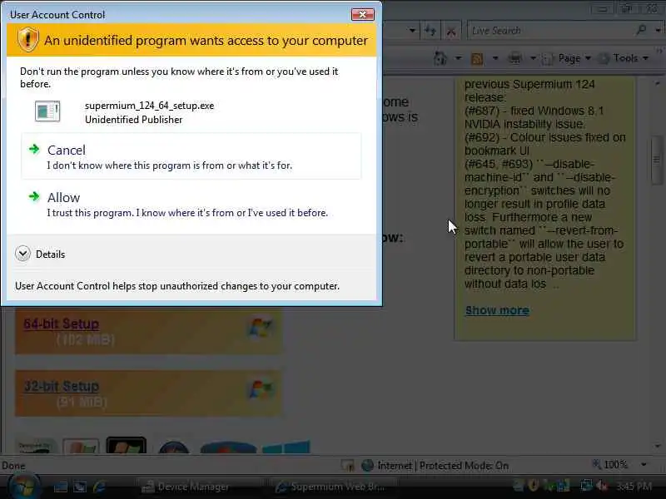The height and width of the screenshot is (499, 666).
Task: Click the blue Windows 8 logo thumbnail at the page bottom
Action: click(x=286, y=447)
